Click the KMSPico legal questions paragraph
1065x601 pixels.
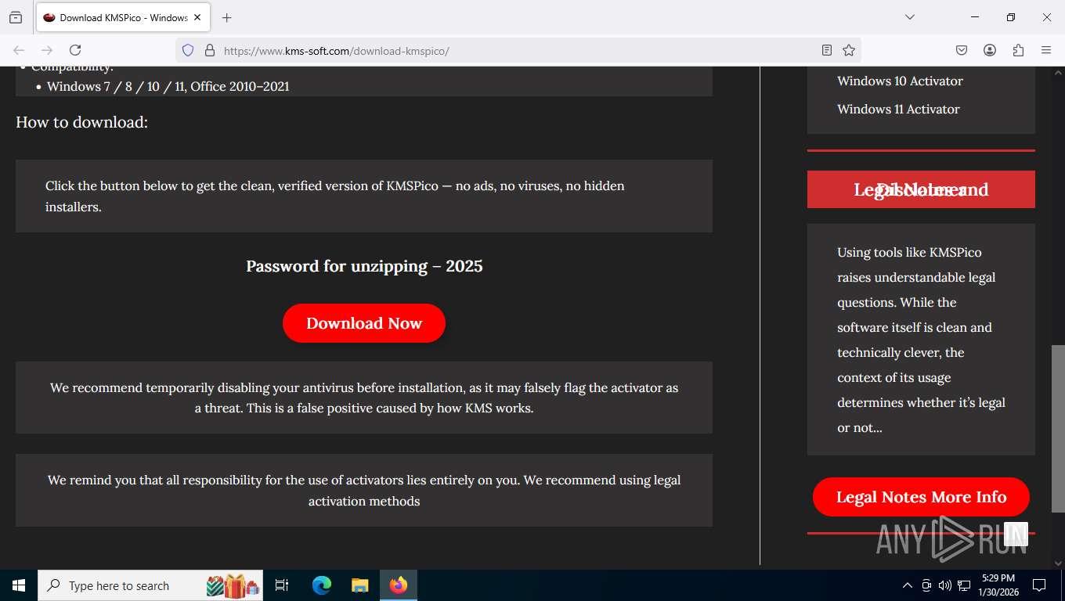921,340
